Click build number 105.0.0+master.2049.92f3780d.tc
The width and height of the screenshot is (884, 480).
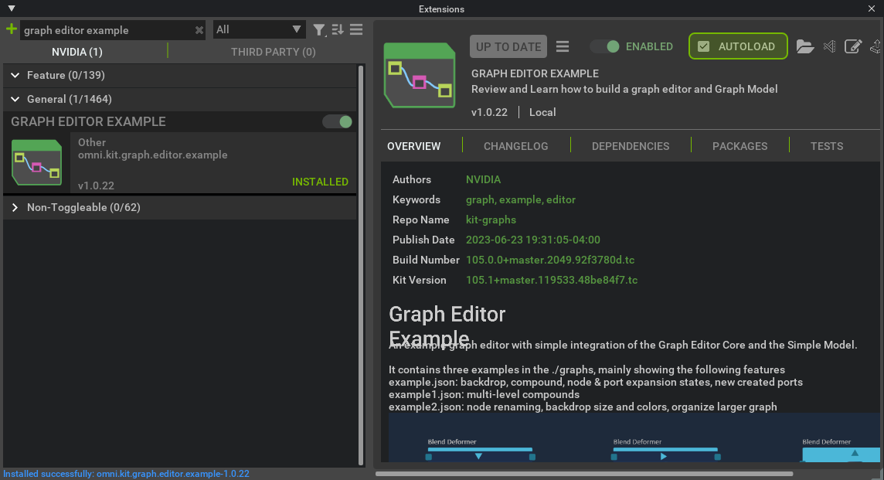[550, 260]
